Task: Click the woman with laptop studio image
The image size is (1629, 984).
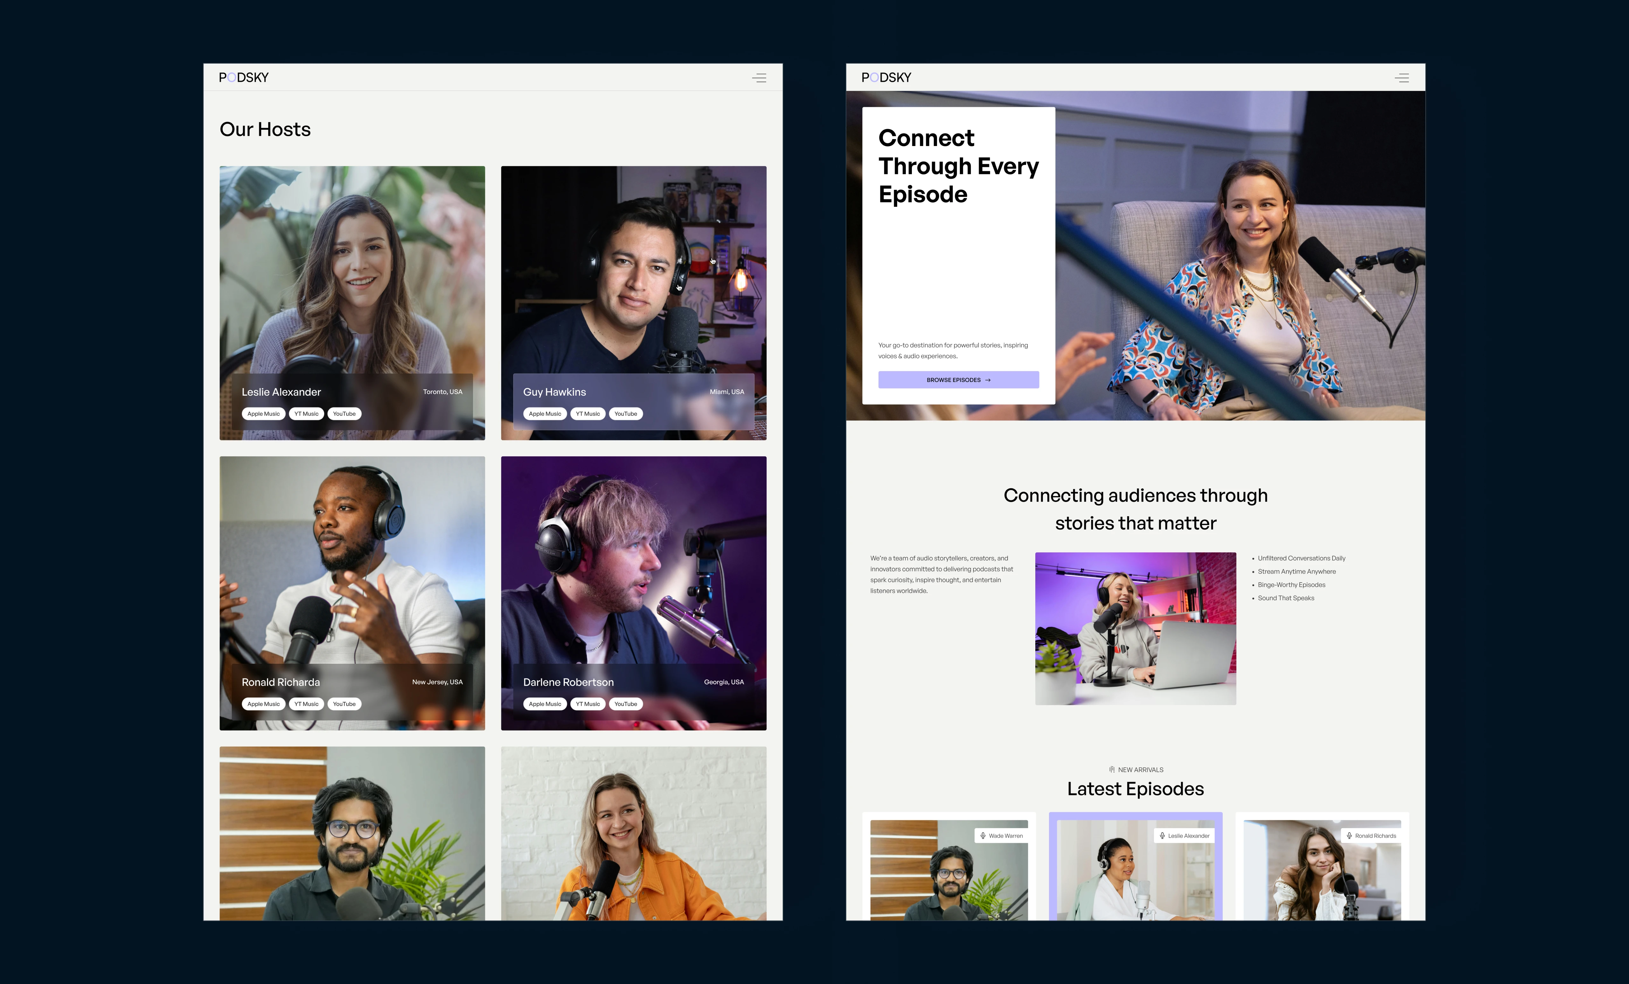Action: (1135, 628)
